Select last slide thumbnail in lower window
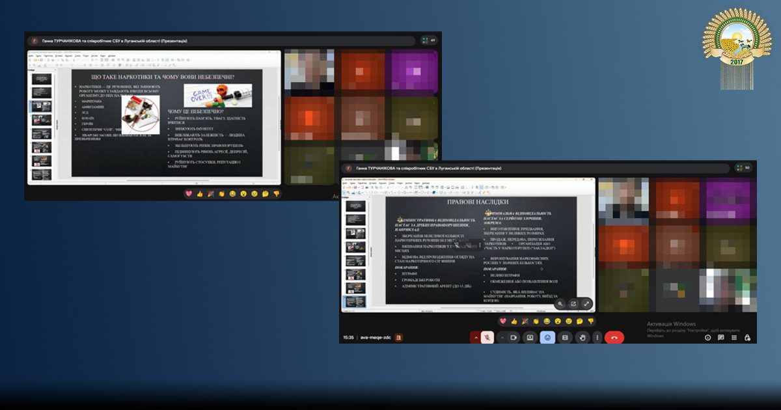 click(355, 302)
